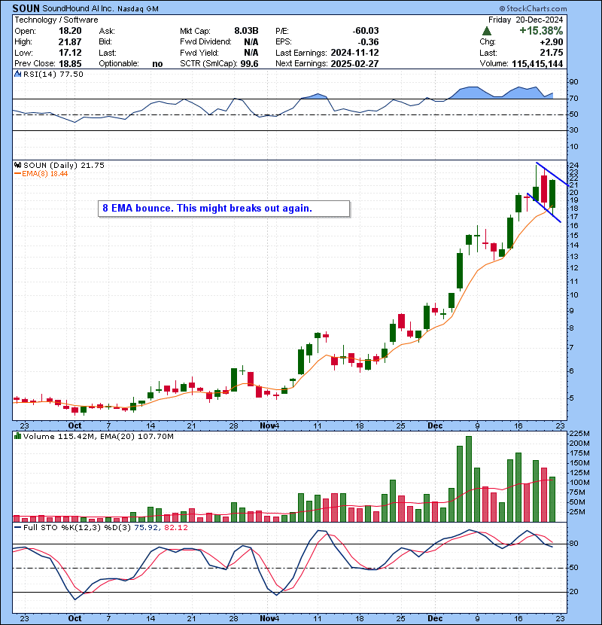Click the date Friday 20-Dec-2024
This screenshot has width=602, height=625.
coord(525,20)
